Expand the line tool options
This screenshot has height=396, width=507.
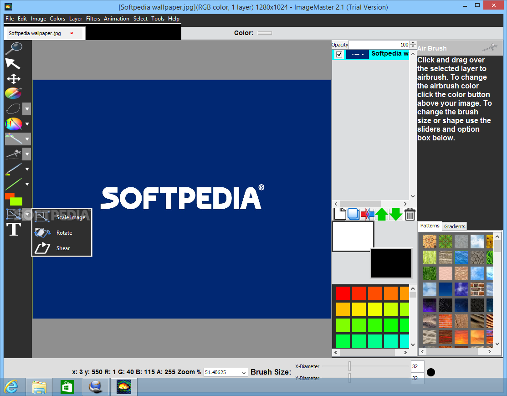(27, 184)
